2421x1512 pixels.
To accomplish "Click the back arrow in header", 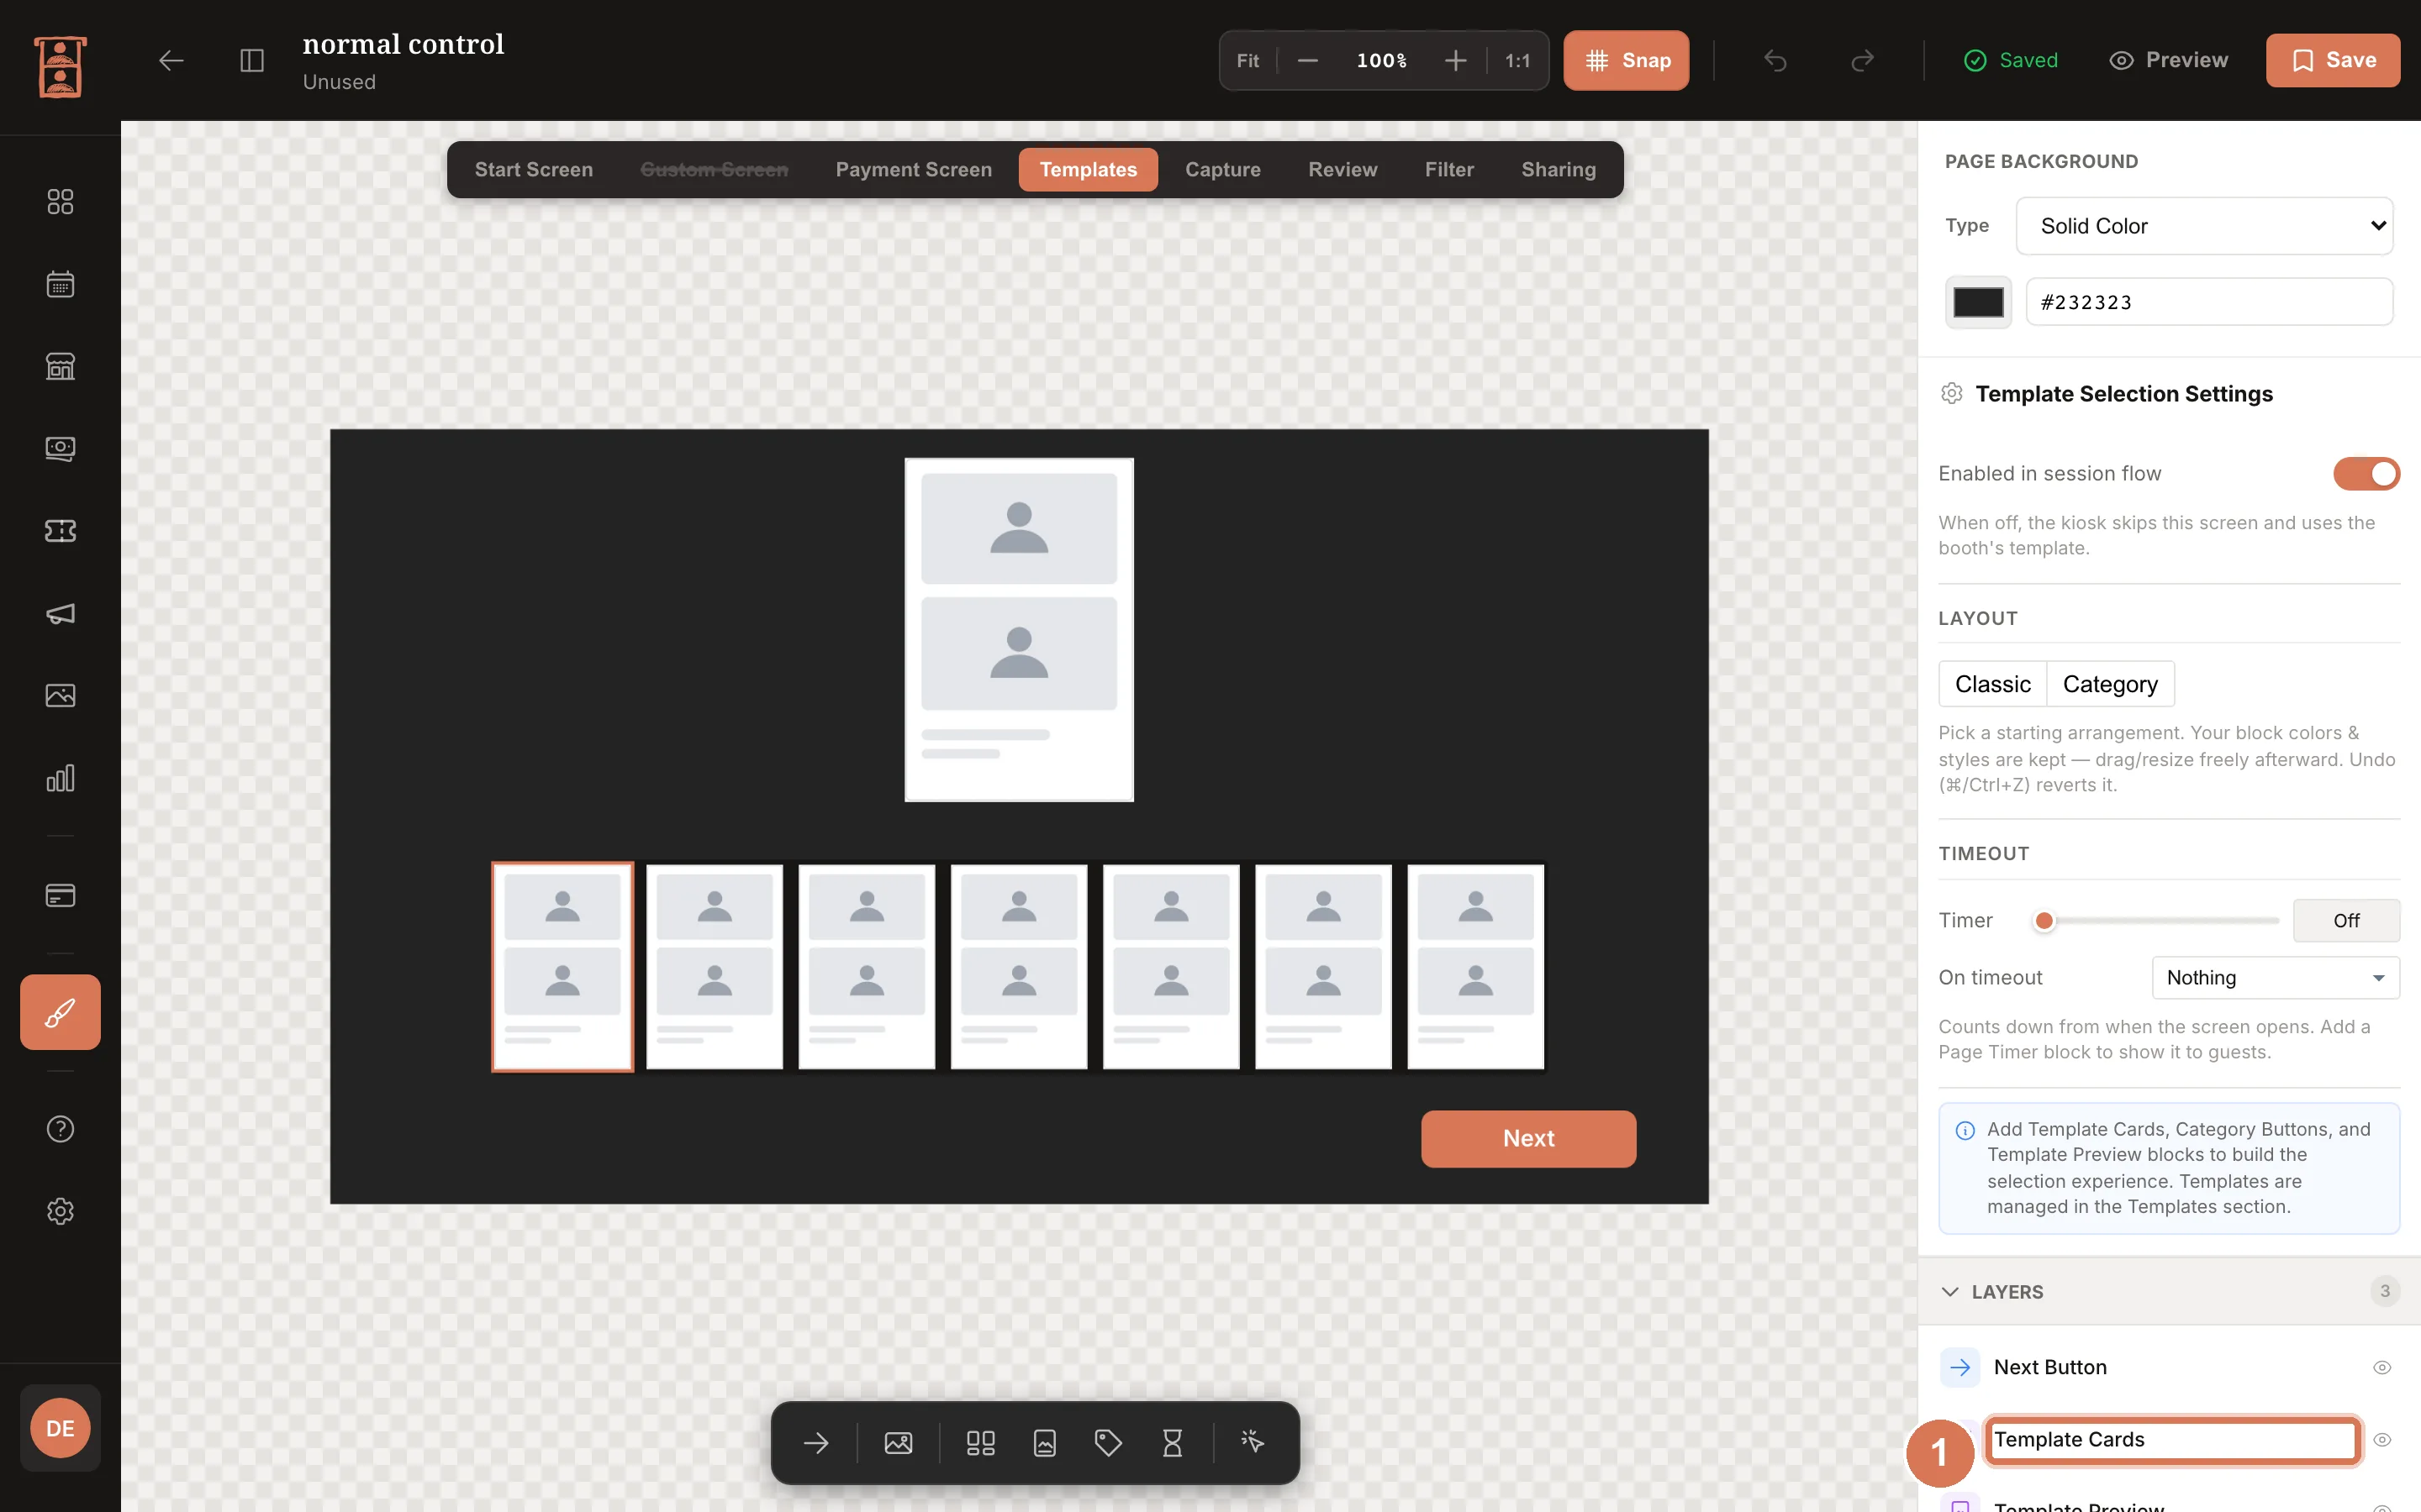I will click(171, 60).
